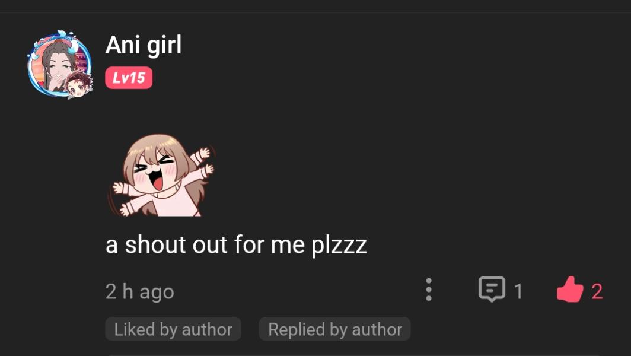The width and height of the screenshot is (631, 356).
Task: Click the "Replied by author" tag
Action: coord(334,329)
